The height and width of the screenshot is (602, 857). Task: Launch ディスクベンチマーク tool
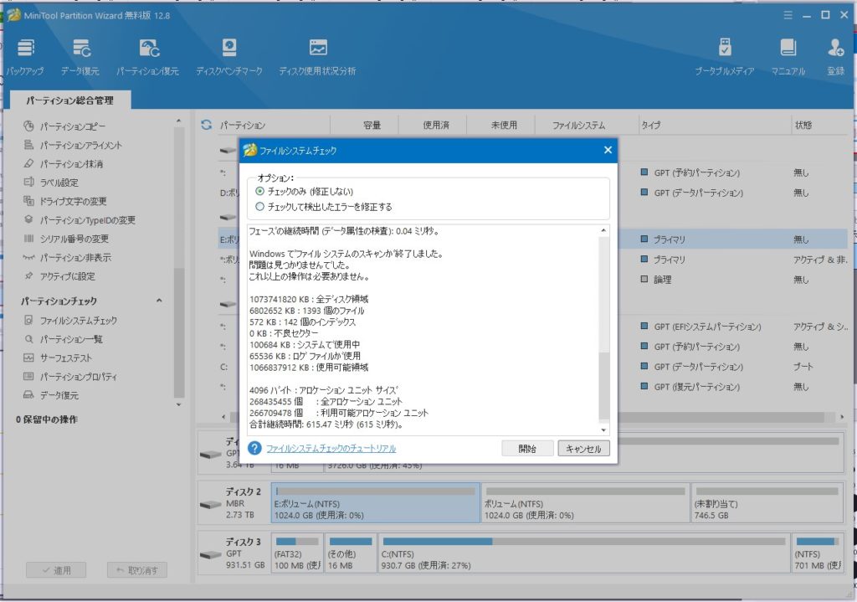coord(228,52)
